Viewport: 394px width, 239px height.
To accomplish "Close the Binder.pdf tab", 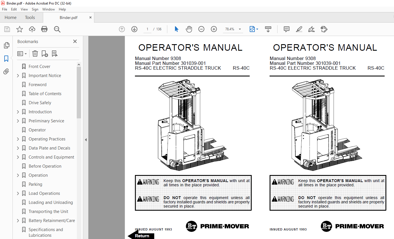I will [91, 18].
